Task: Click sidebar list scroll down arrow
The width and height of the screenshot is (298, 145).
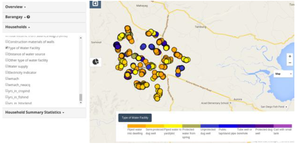Action: tap(81, 103)
